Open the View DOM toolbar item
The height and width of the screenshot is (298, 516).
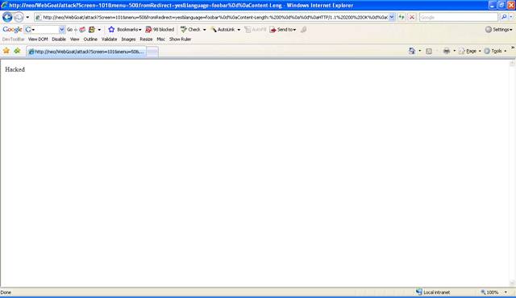(38, 39)
